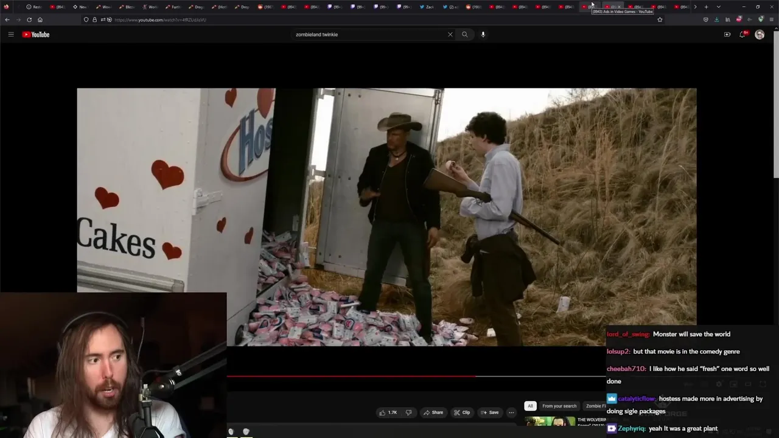This screenshot has height=438, width=779.
Task: Click the padlock site info icon
Action: pyautogui.click(x=94, y=19)
